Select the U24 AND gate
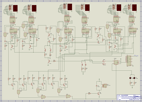Viewport: 142px width, 102px height. pyautogui.click(x=43, y=97)
